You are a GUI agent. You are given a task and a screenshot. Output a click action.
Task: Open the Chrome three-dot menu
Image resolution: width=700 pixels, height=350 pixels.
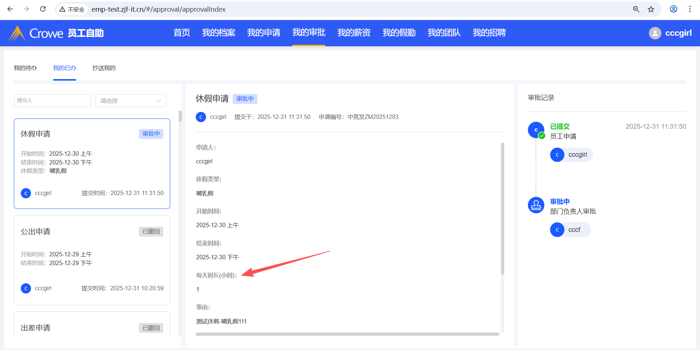690,9
